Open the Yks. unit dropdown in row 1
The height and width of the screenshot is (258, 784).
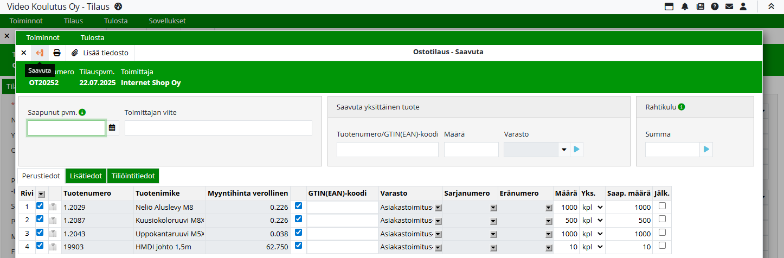click(x=593, y=207)
